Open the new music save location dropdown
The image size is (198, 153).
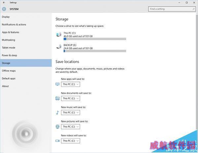pos(71,113)
